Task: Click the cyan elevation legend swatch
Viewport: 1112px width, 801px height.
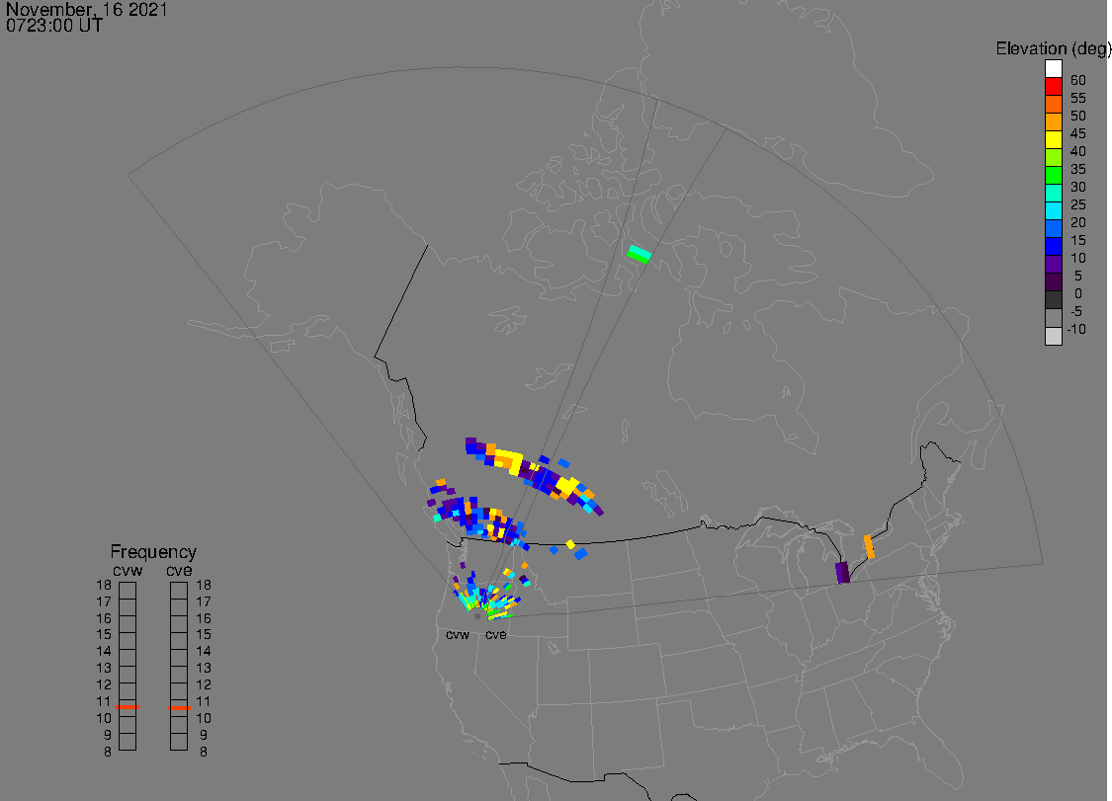Action: [1053, 210]
